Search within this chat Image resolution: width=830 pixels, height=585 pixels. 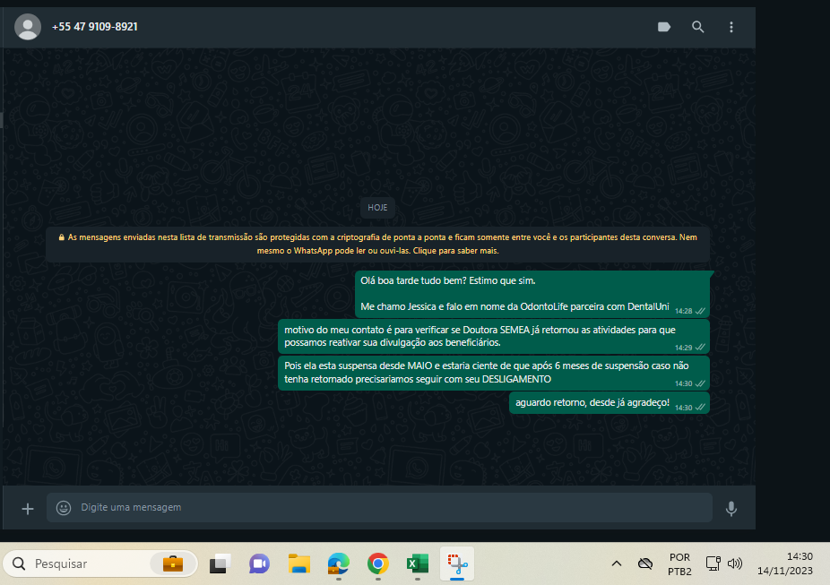point(697,27)
